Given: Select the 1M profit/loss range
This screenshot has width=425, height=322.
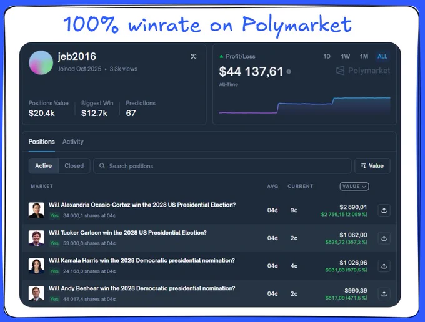Looking at the screenshot, I should coord(364,56).
